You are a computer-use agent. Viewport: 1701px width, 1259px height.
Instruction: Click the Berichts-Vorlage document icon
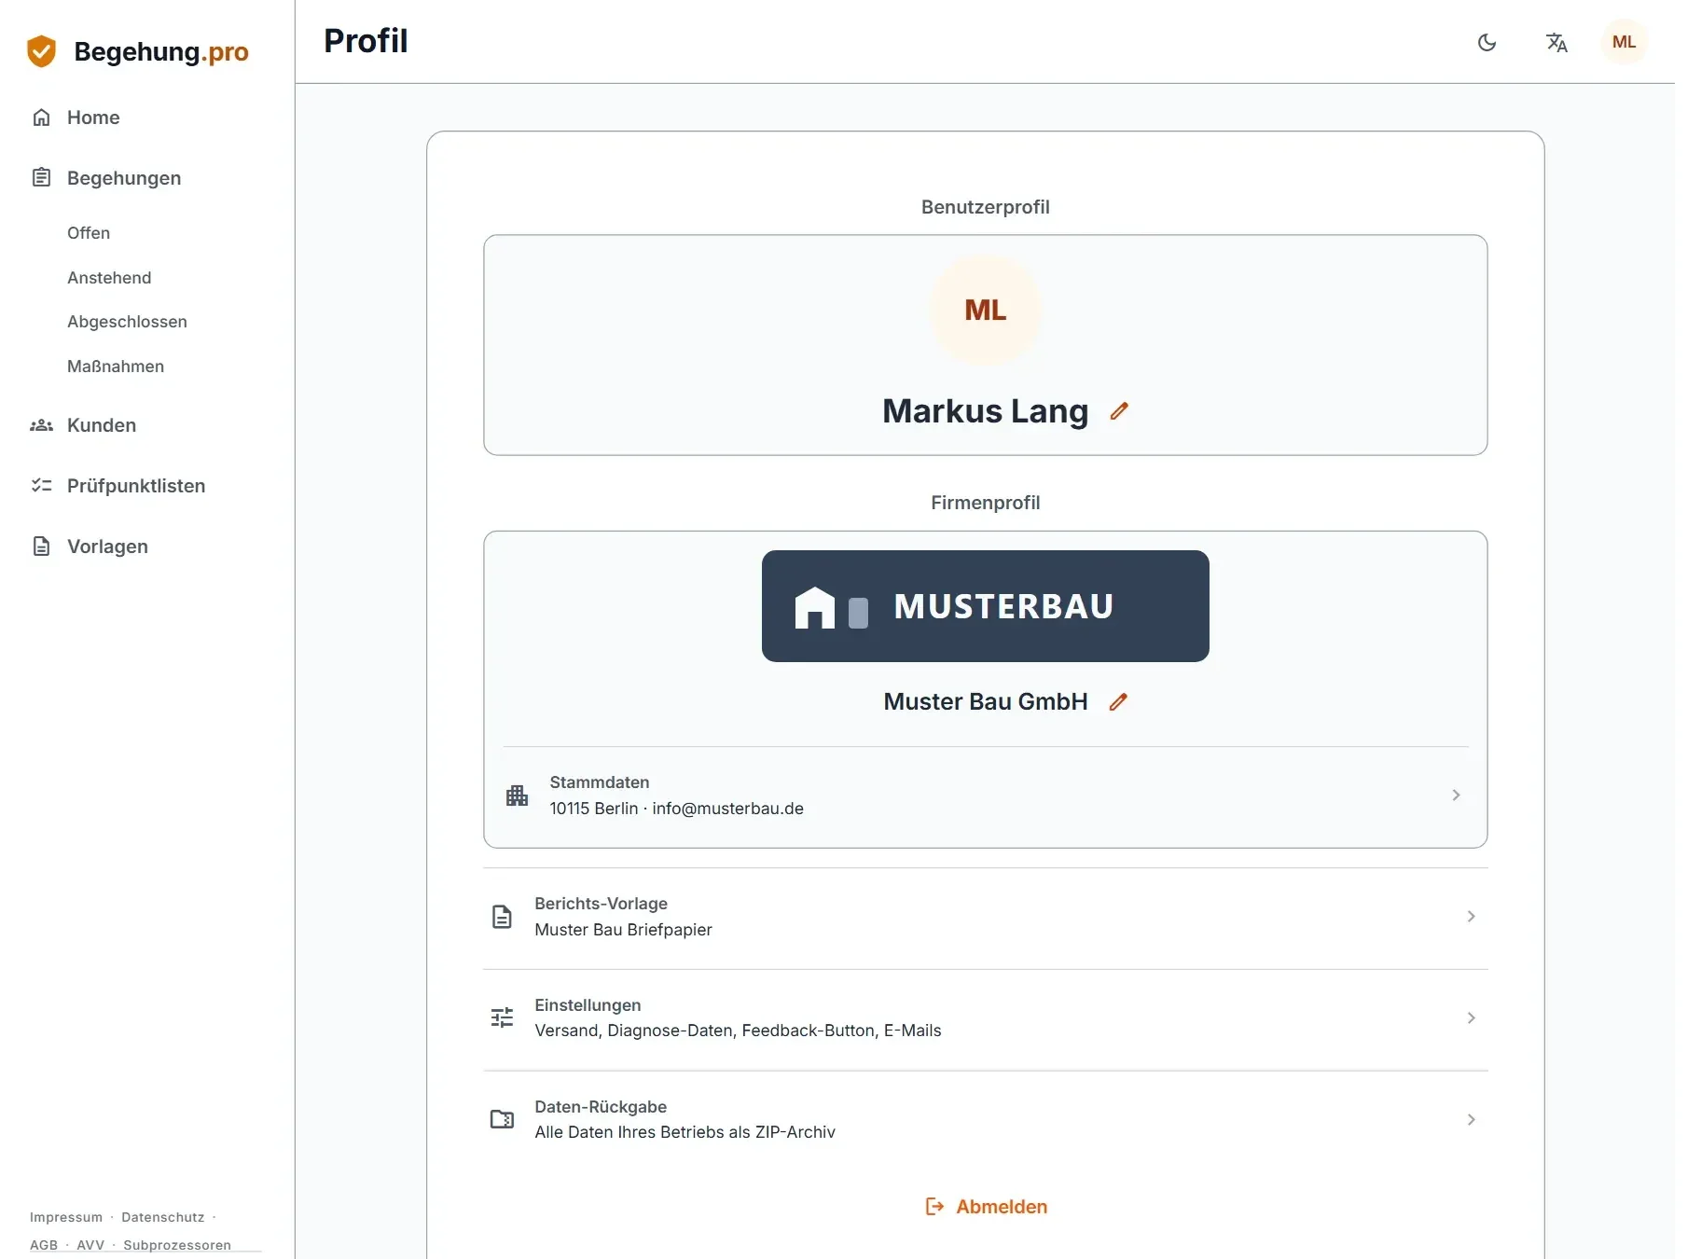tap(502, 917)
